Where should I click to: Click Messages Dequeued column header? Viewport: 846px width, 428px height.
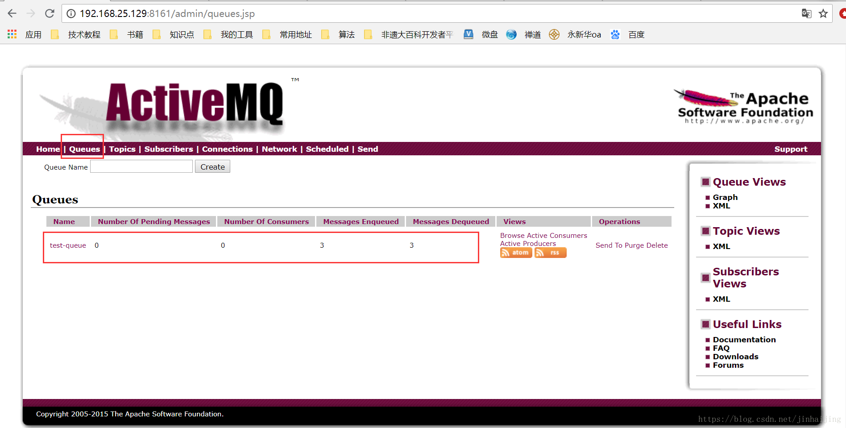pos(451,221)
